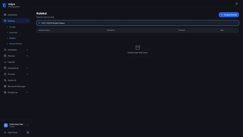243x137 pixels.
Task: Expand the Promosi submenu chevron
Action: (x=27, y=74)
